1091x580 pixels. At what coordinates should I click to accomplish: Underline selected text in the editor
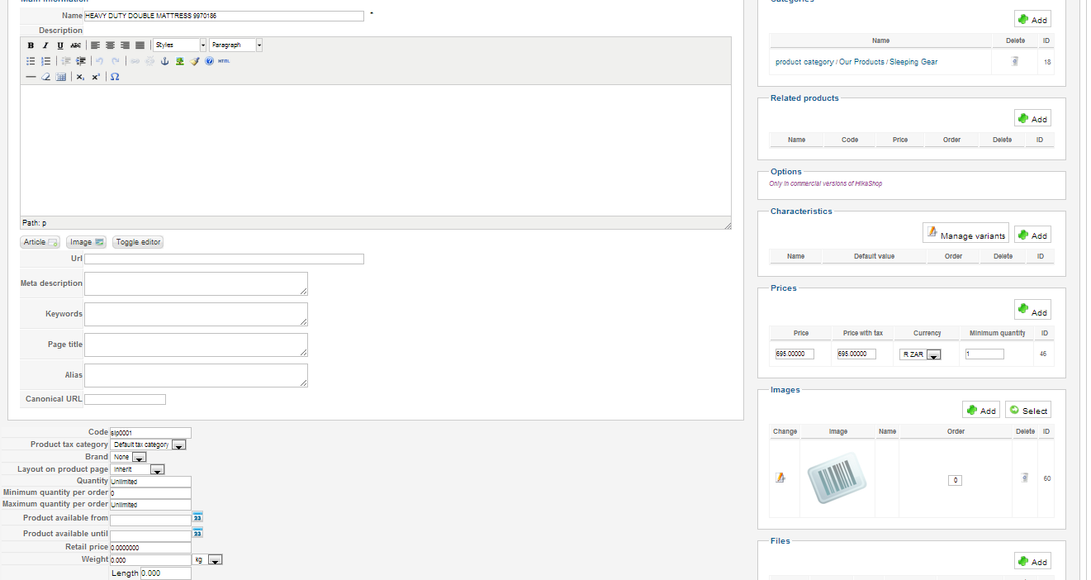coord(60,45)
